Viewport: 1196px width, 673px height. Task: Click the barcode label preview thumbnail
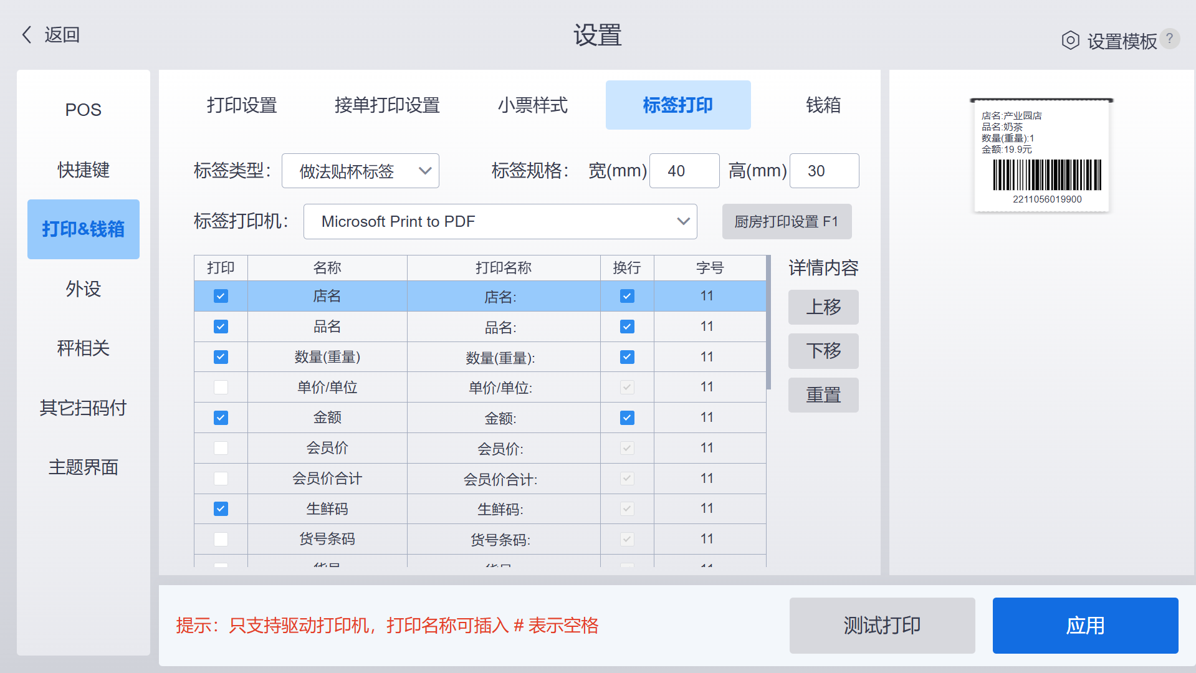(1041, 155)
